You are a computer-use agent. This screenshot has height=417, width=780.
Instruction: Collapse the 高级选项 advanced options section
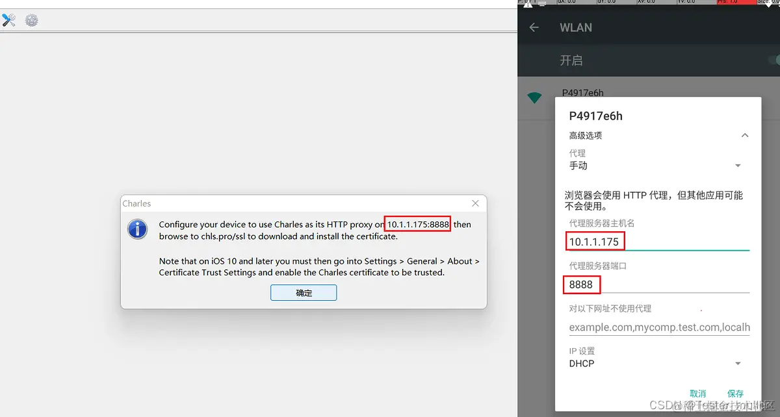click(x=745, y=135)
